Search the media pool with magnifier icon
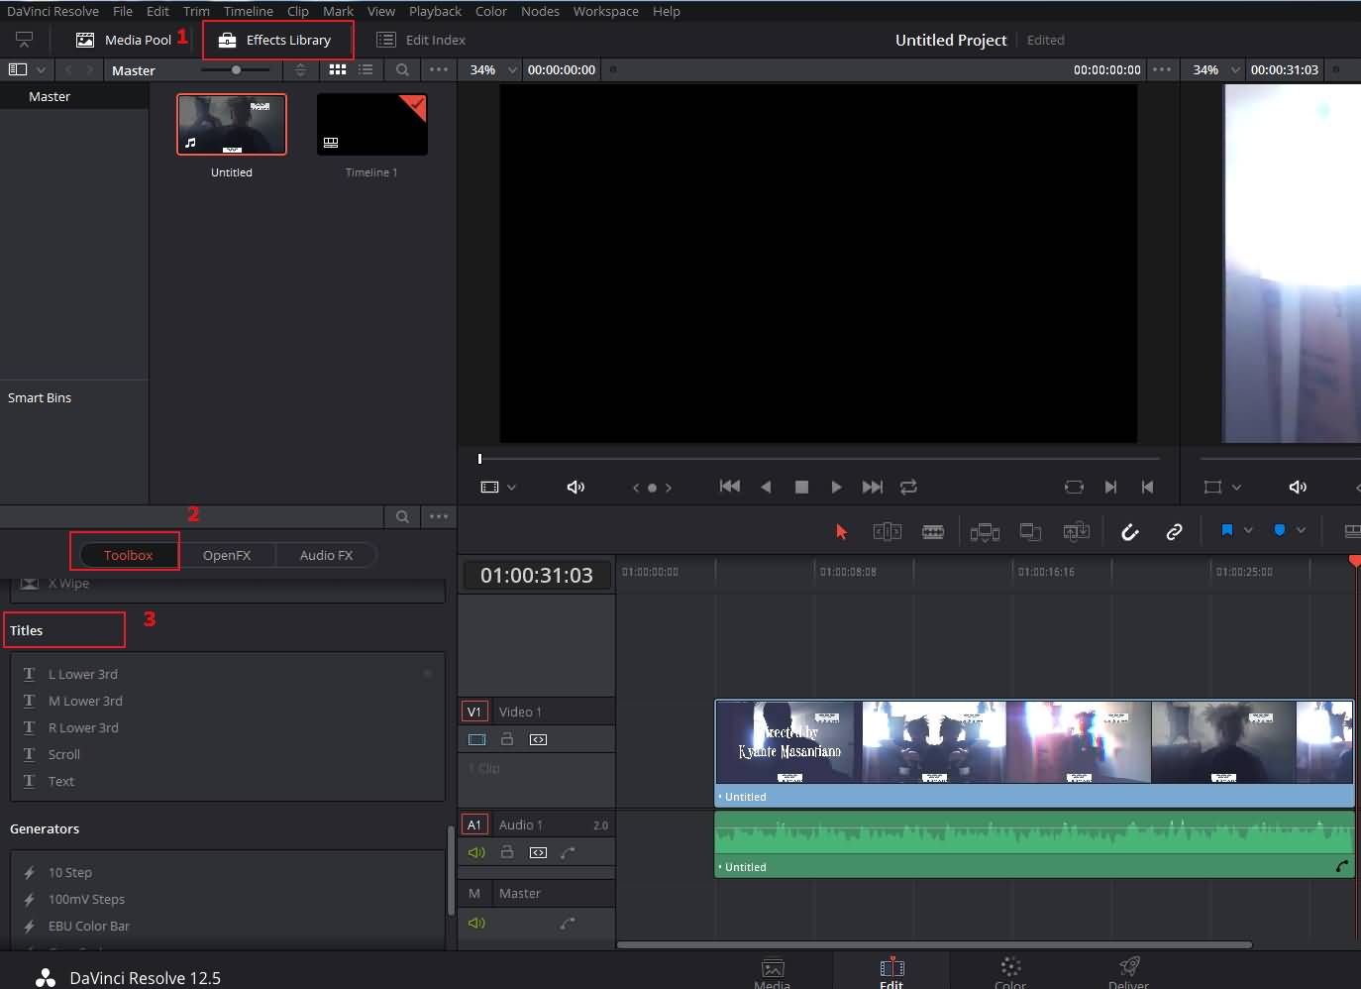Screen dimensions: 1361x989 pyautogui.click(x=402, y=70)
